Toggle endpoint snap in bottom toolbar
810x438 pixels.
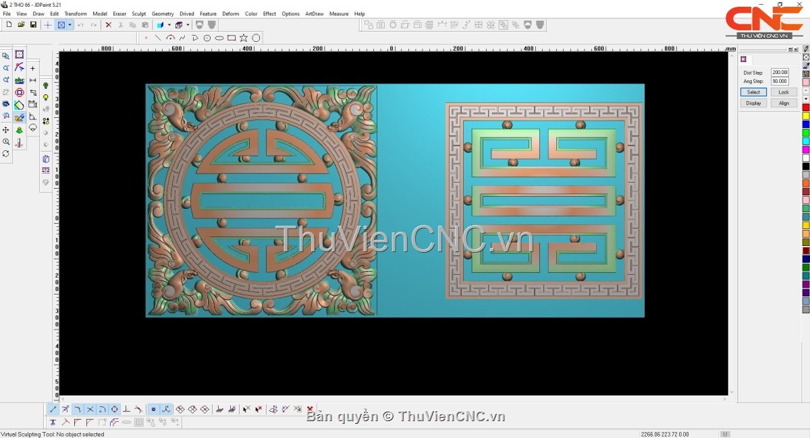(x=53, y=409)
